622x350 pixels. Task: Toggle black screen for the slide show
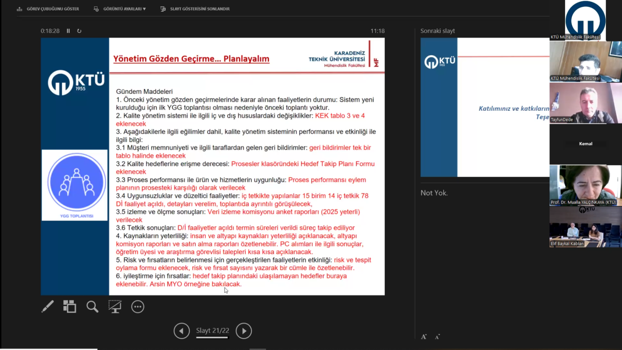[114, 306]
